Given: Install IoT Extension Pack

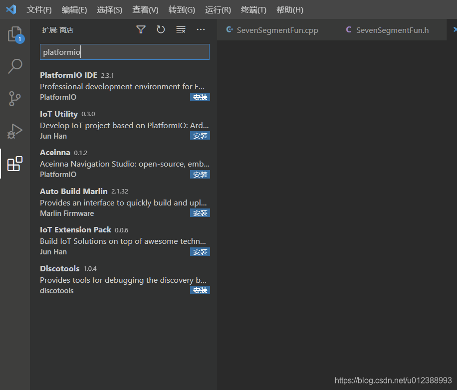Looking at the screenshot, I should click(x=200, y=252).
